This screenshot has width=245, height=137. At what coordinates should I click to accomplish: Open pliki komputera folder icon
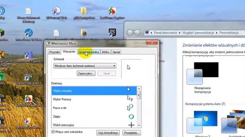(x=84, y=13)
